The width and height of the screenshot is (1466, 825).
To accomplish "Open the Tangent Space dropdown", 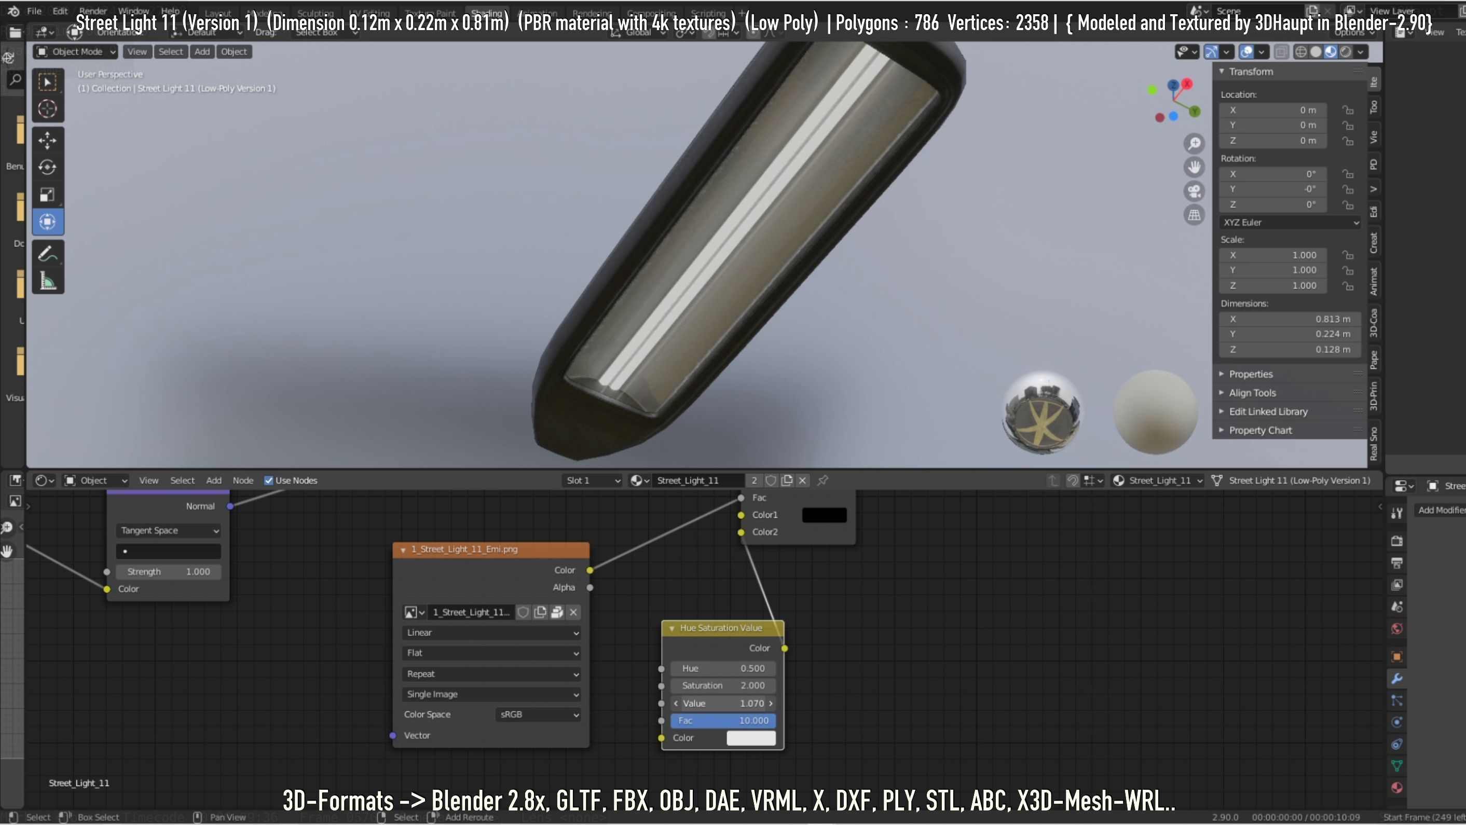I will (x=169, y=530).
